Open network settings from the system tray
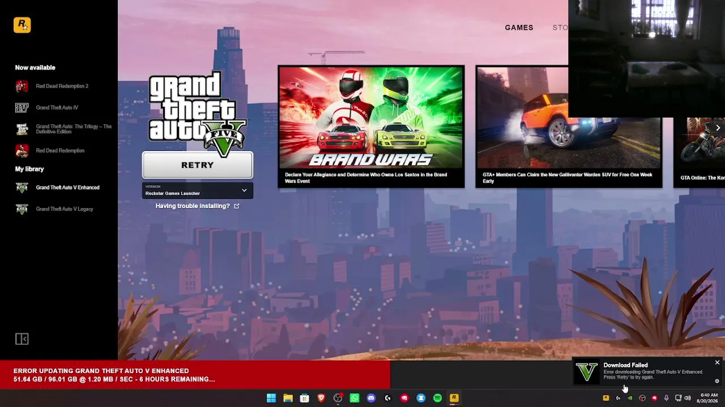The image size is (725, 407). 678,398
